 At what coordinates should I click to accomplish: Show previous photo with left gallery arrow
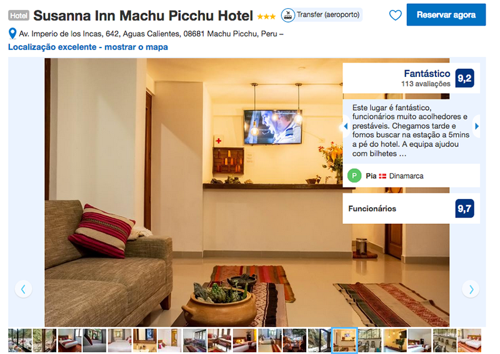pyautogui.click(x=23, y=289)
